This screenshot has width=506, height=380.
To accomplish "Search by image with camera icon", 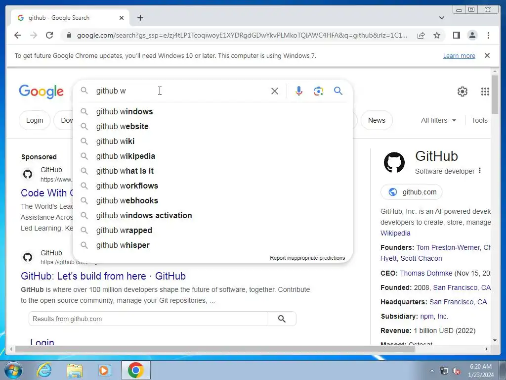I will pyautogui.click(x=319, y=91).
